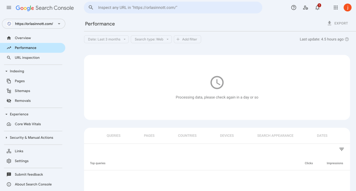Screen dimensions: 356x191
Task: Switch to the Countries tab
Action: (187, 136)
